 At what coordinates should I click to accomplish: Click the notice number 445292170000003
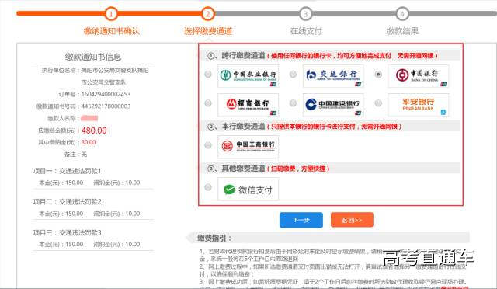tap(106, 106)
